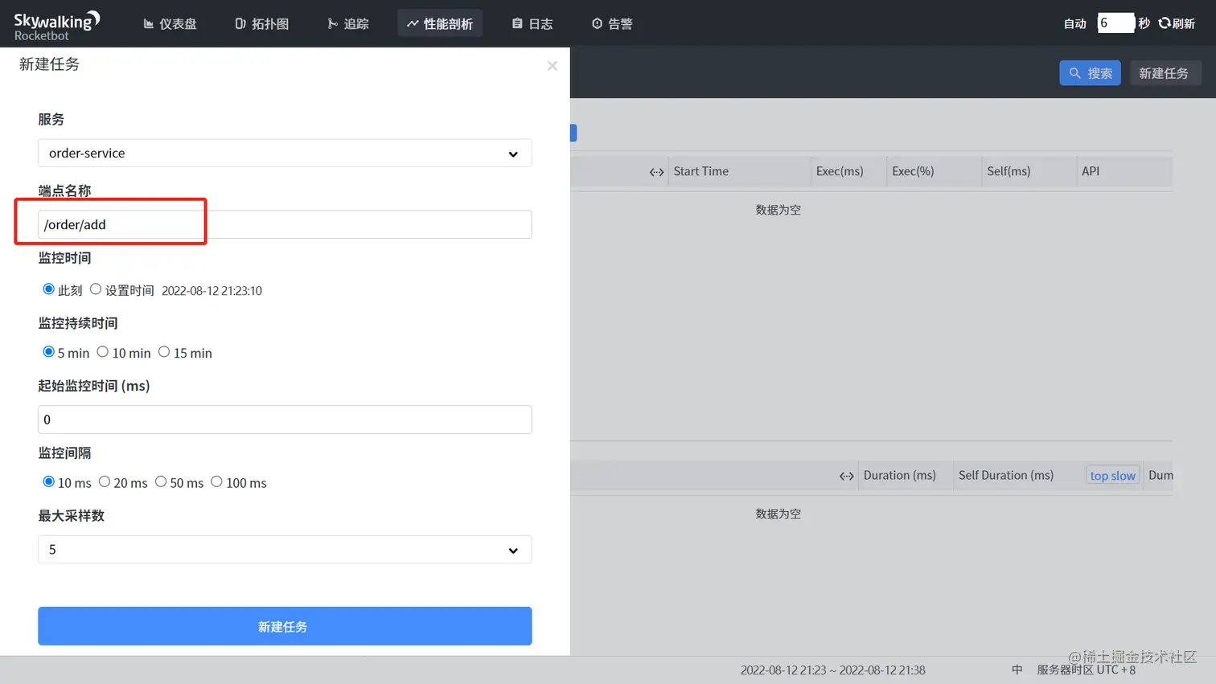Click the API column header

tap(1091, 171)
